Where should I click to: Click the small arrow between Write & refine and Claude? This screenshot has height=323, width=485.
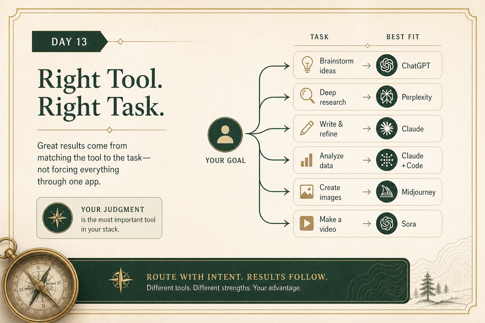pyautogui.click(x=367, y=129)
